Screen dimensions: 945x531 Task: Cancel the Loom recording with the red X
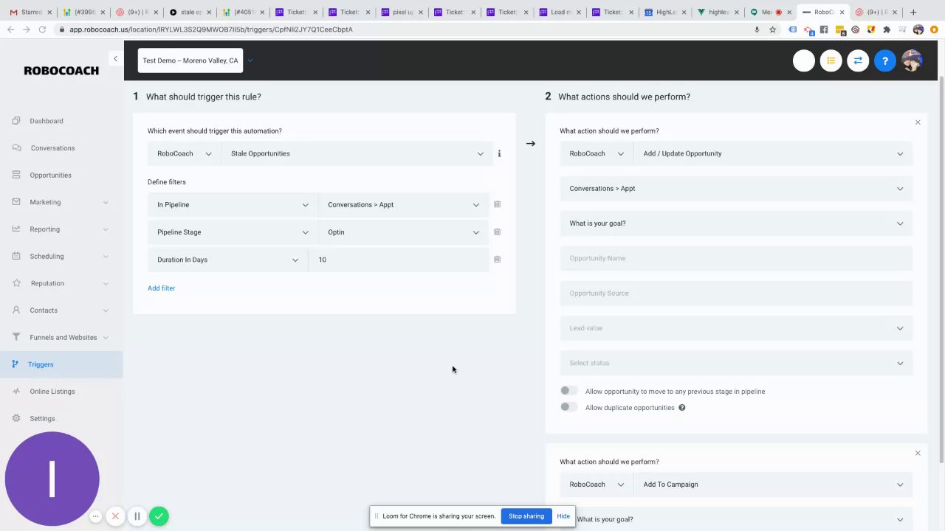(x=115, y=516)
